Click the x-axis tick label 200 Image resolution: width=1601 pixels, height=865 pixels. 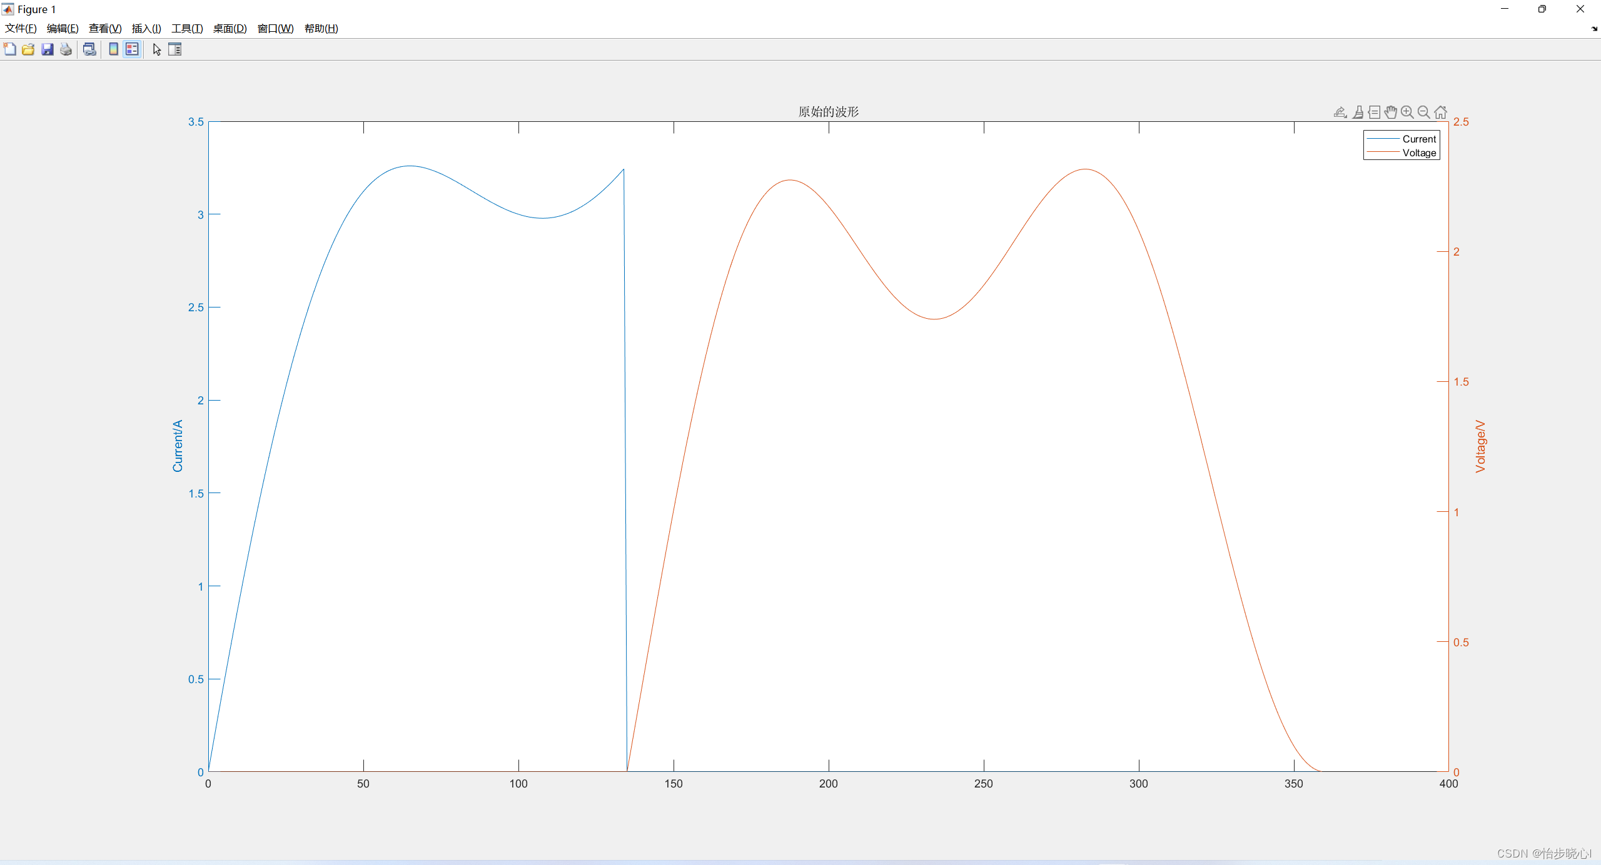coord(828,784)
